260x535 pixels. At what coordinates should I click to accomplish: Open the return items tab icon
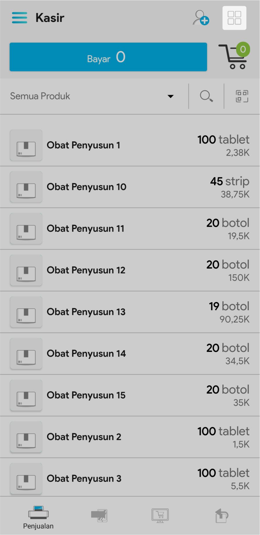(222, 515)
